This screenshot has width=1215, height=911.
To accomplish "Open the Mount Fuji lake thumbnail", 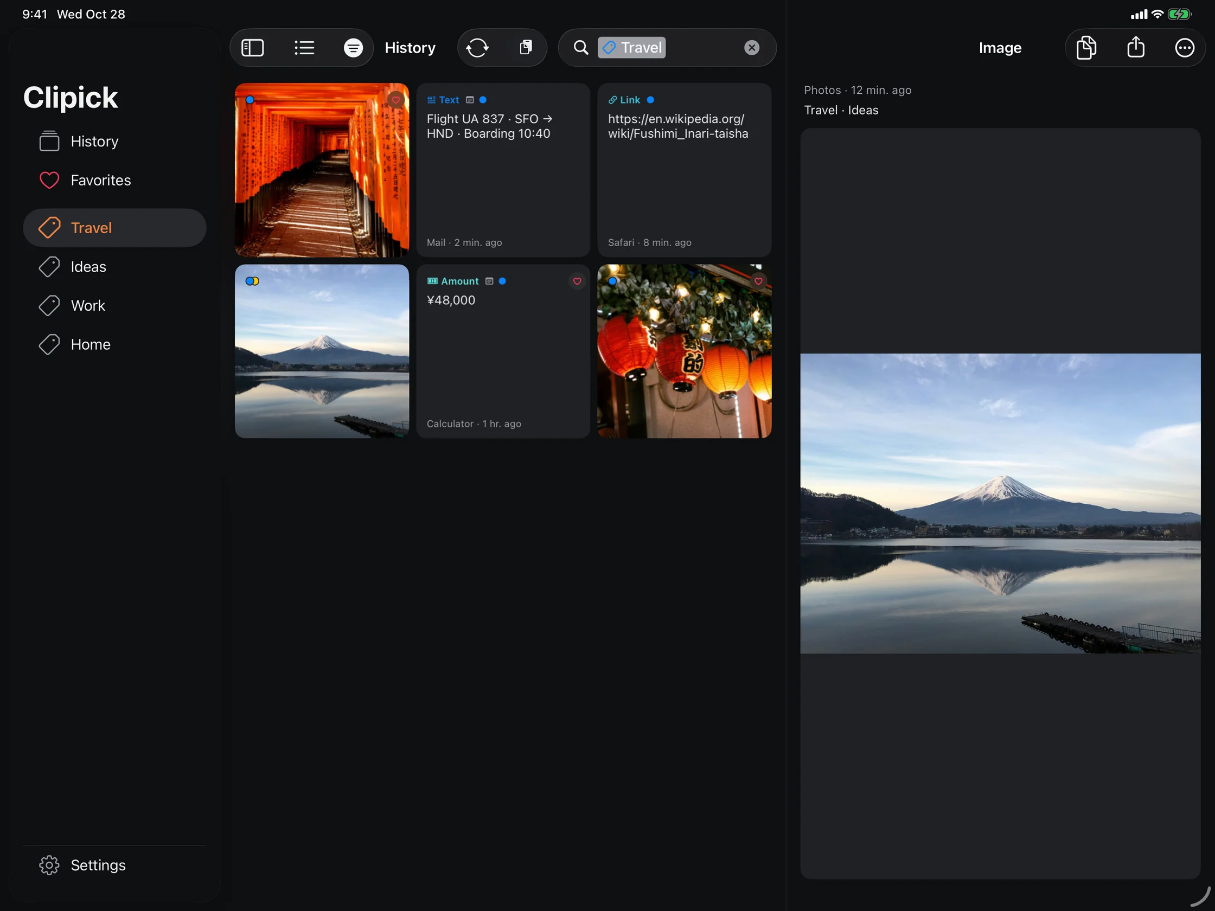I will [322, 351].
